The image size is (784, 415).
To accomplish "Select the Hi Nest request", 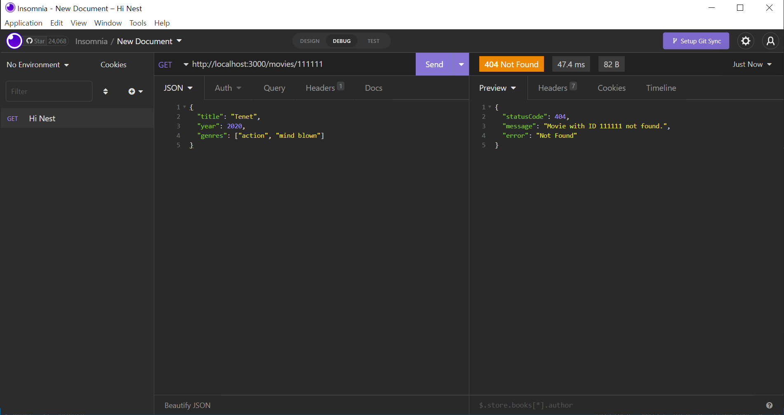I will [x=77, y=118].
